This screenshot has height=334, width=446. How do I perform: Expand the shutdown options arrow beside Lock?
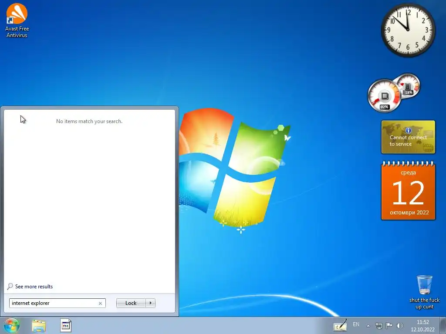coord(150,303)
